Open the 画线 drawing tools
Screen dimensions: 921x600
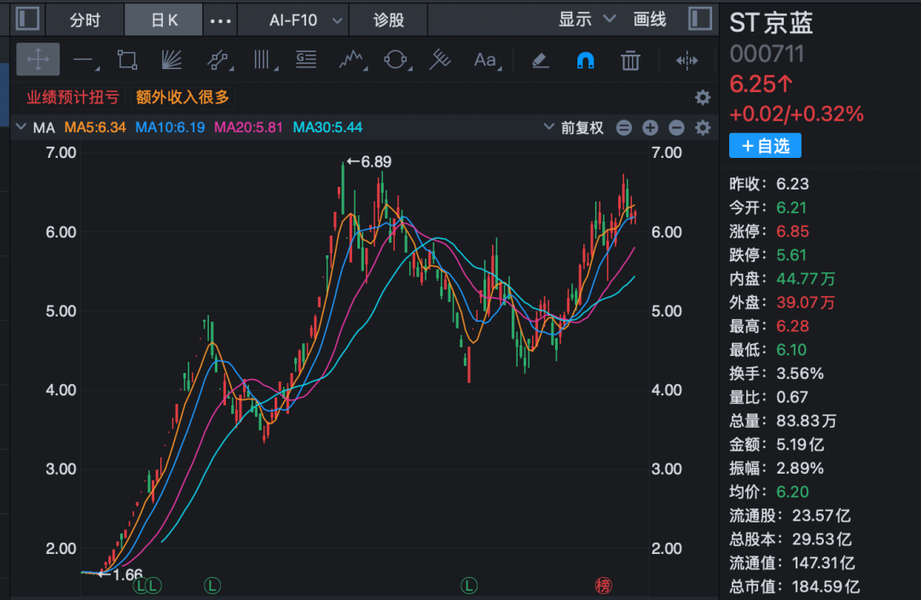point(650,20)
